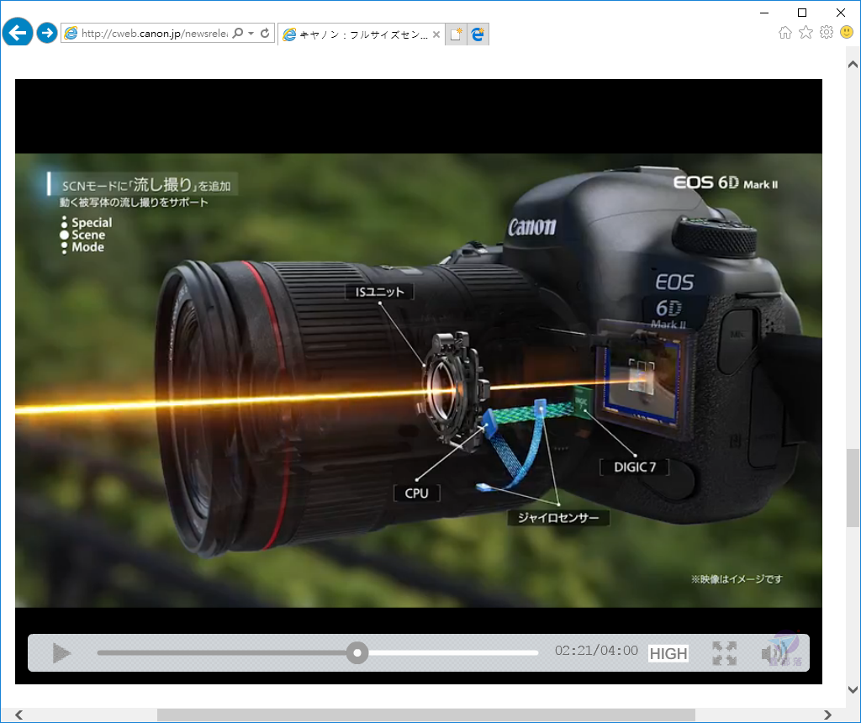Click the 'DIGIC 7' label in video
The image size is (861, 723).
coord(635,467)
